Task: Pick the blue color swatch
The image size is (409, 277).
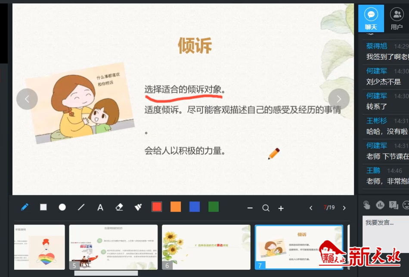Action: [195, 207]
